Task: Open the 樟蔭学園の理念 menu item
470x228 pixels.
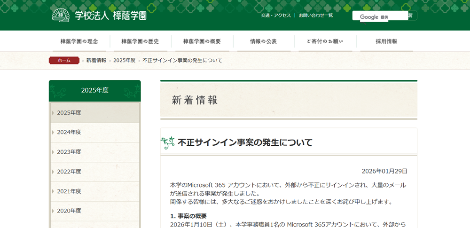Action: 79,41
